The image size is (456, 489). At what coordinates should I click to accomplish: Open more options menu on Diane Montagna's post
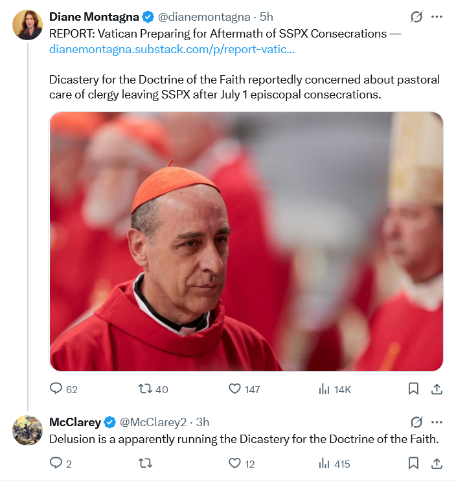click(437, 16)
